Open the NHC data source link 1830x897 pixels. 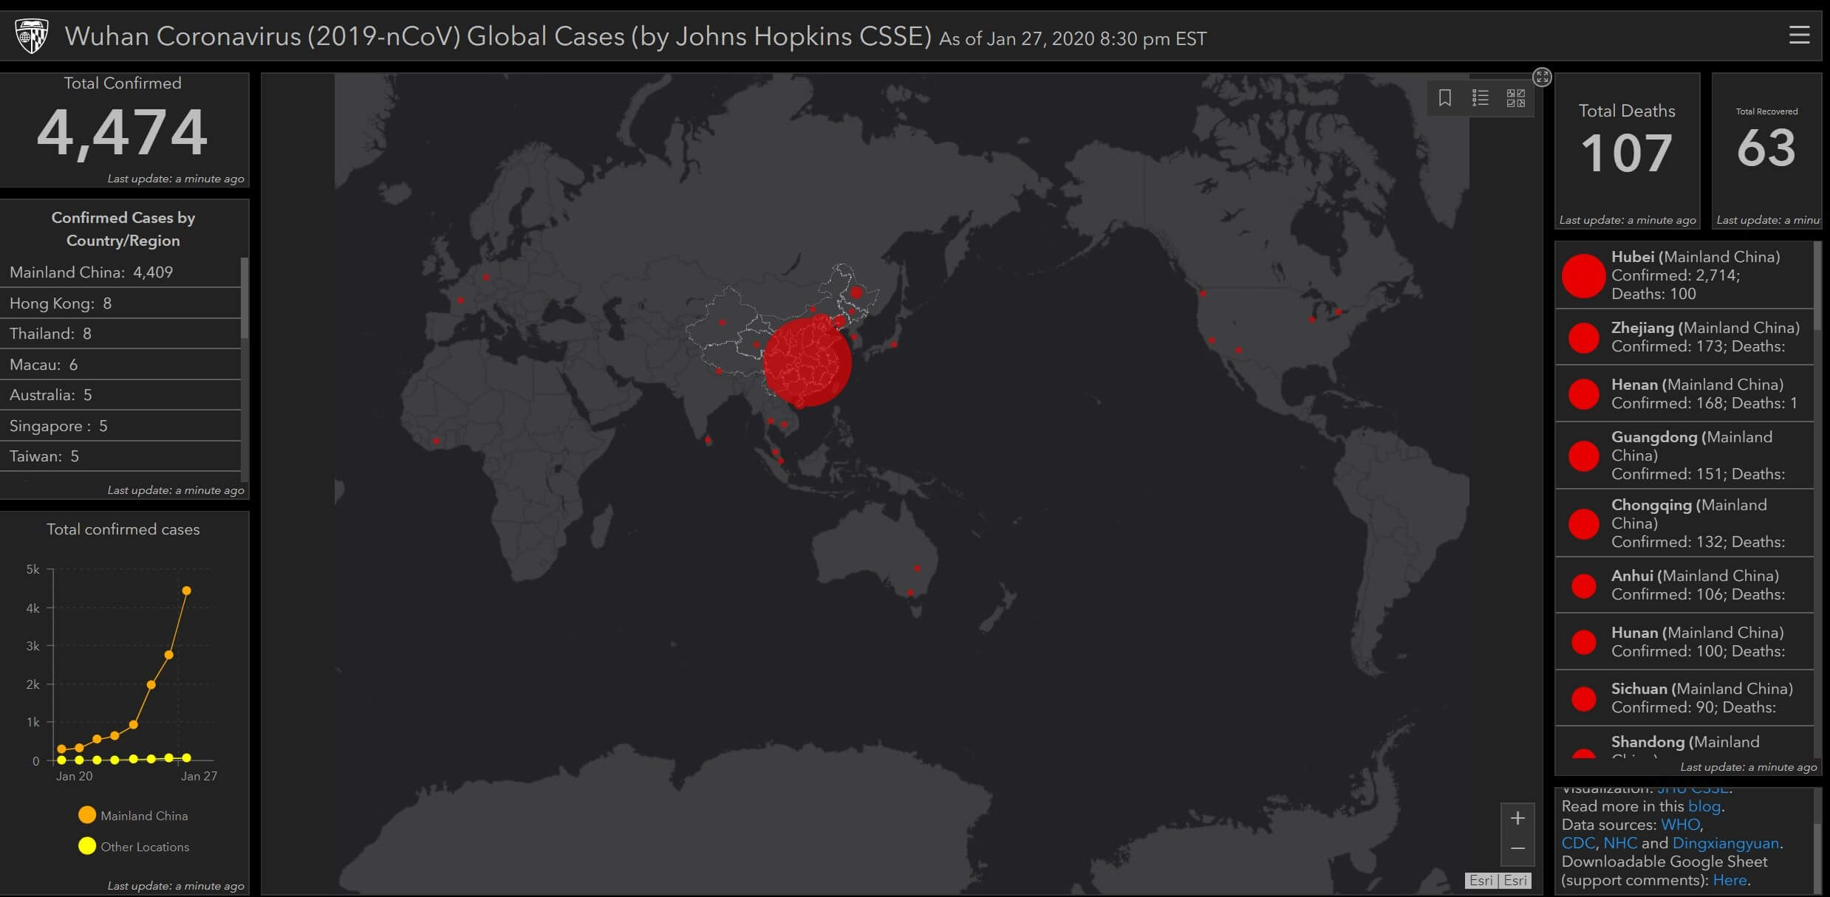point(1620,843)
